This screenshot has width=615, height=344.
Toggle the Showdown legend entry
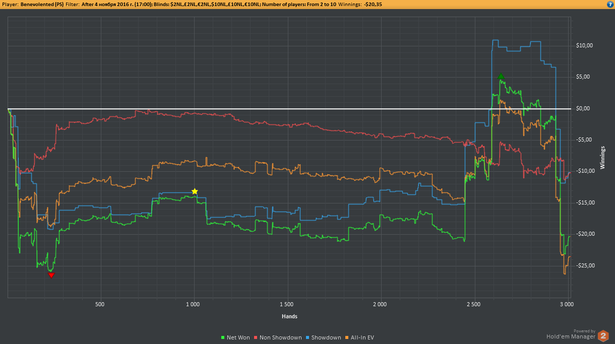(323, 337)
